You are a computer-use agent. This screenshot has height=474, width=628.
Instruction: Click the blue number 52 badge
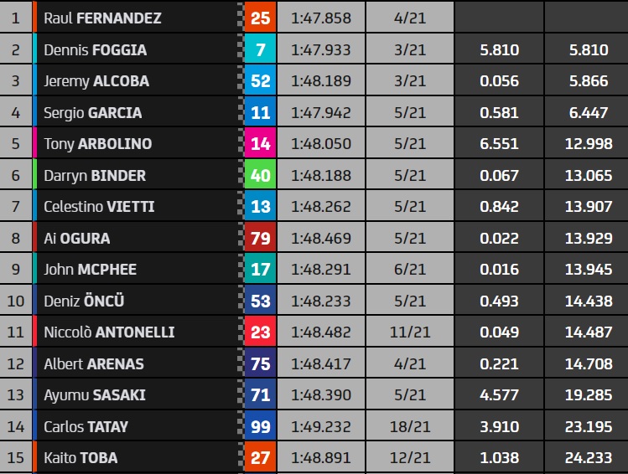tap(260, 80)
